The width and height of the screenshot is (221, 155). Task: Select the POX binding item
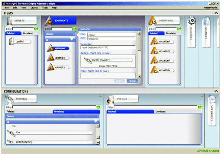pos(50,133)
